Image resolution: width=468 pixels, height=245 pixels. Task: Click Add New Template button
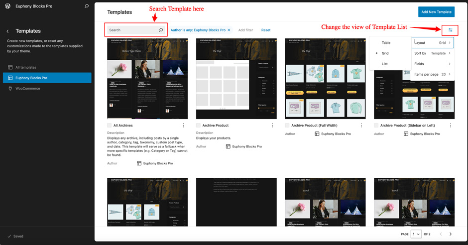click(436, 12)
